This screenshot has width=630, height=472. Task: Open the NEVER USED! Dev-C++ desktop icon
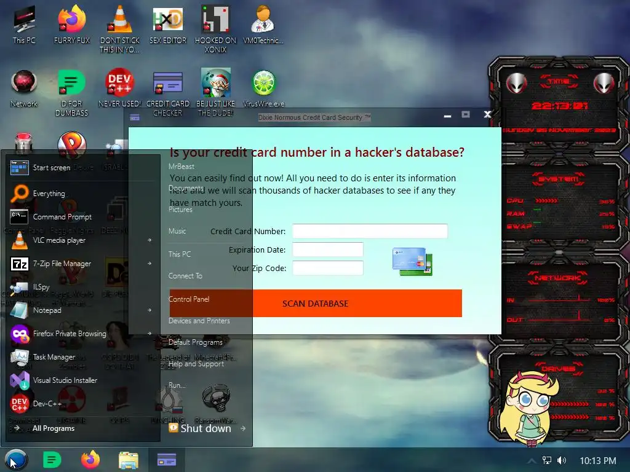(x=120, y=88)
